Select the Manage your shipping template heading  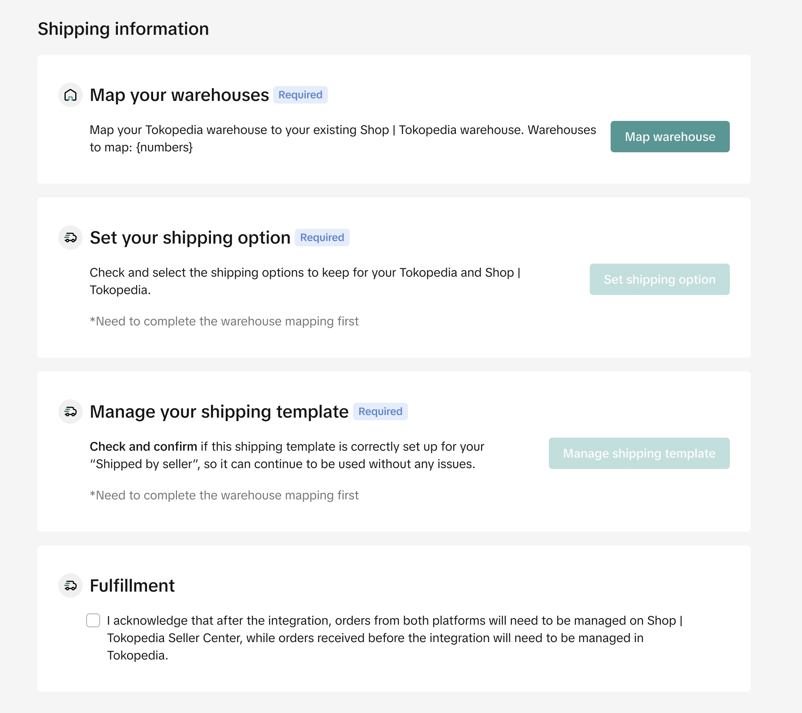pyautogui.click(x=219, y=412)
